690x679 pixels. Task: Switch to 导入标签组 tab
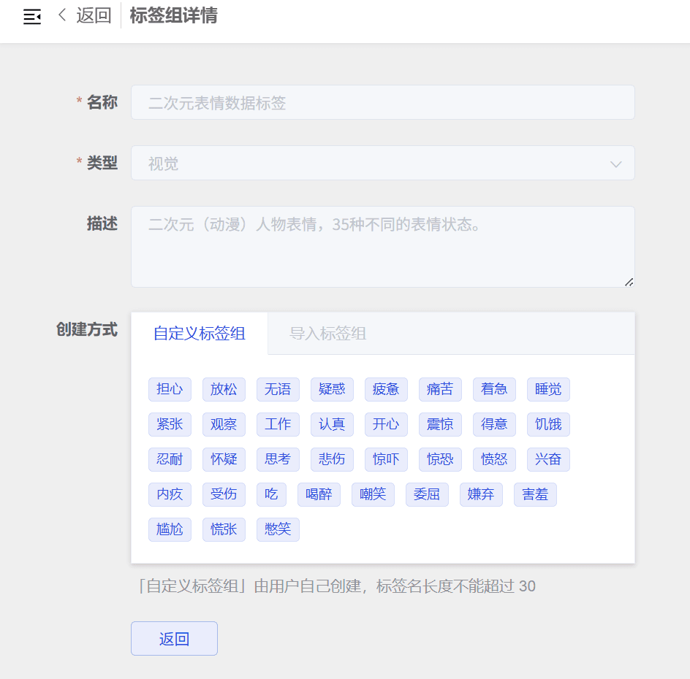[x=327, y=334]
